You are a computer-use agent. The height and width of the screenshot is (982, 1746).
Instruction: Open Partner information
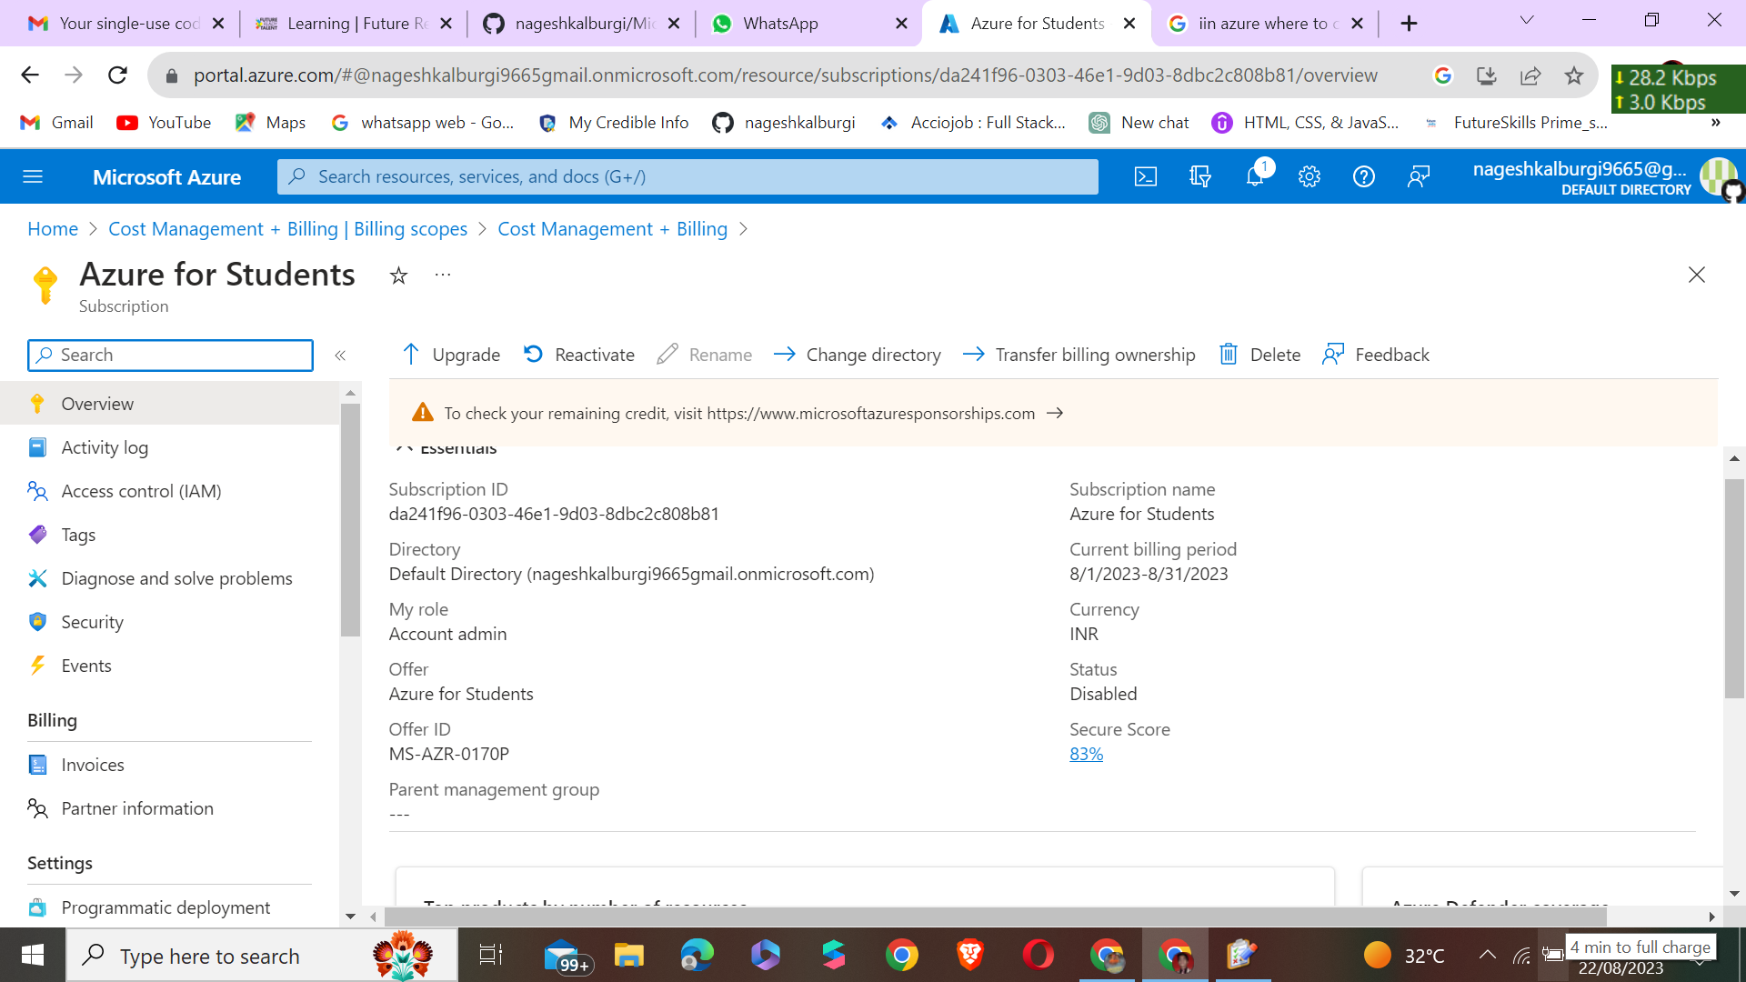[x=169, y=808]
